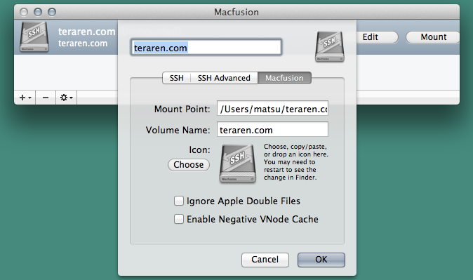The width and height of the screenshot is (473, 280).
Task: Click the SSH icon well beside Choose
Action: click(x=238, y=164)
